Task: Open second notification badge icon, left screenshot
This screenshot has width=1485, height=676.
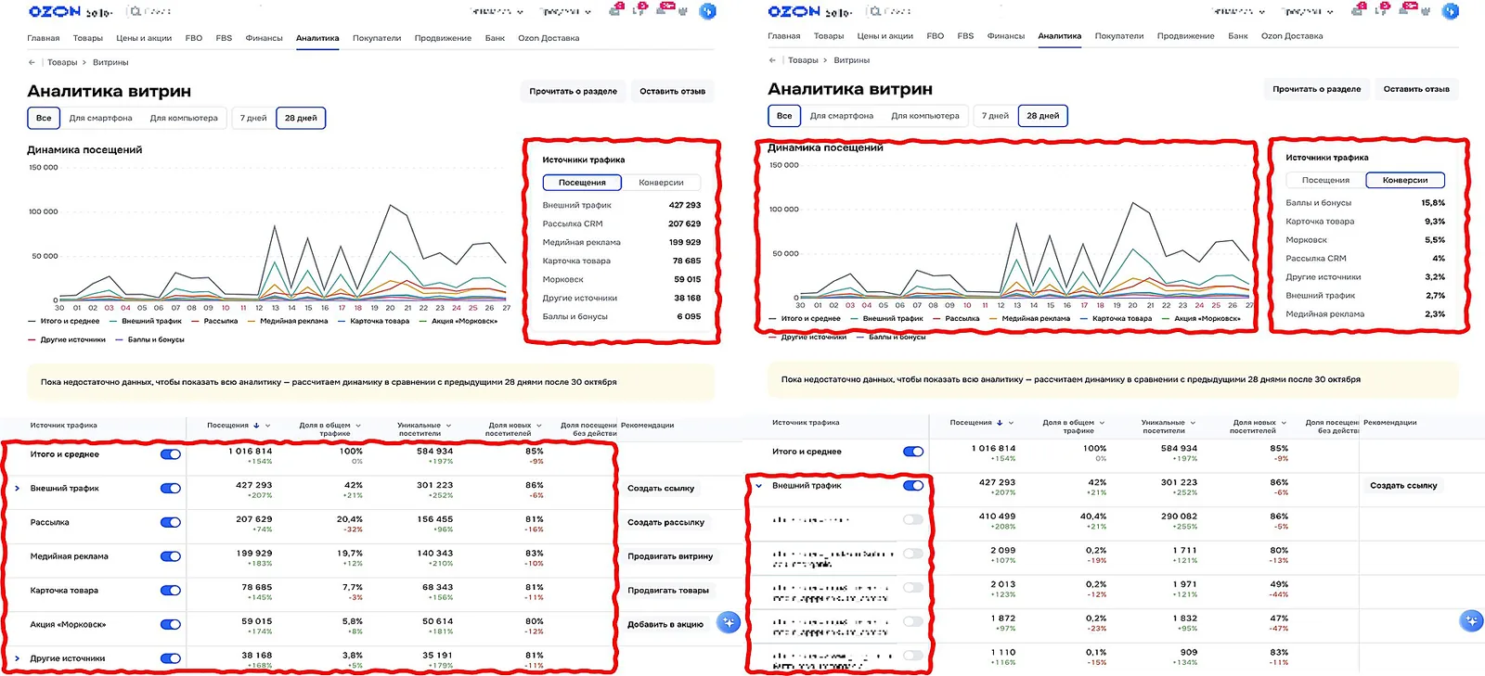Action: (640, 9)
